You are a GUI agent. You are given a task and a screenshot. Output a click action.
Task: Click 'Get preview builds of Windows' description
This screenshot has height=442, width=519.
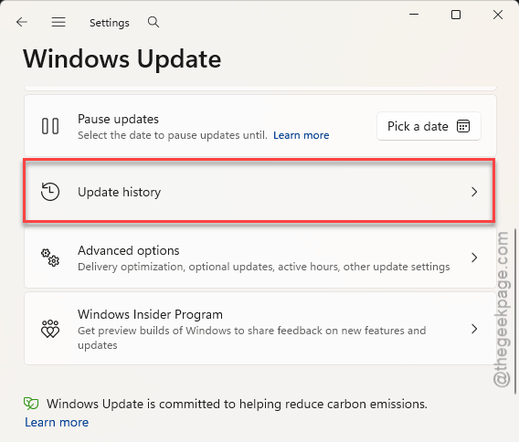point(252,338)
